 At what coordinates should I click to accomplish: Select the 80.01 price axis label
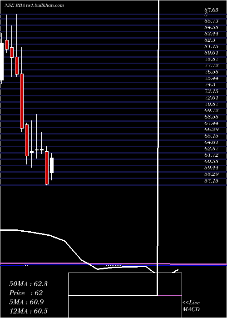click(x=212, y=53)
